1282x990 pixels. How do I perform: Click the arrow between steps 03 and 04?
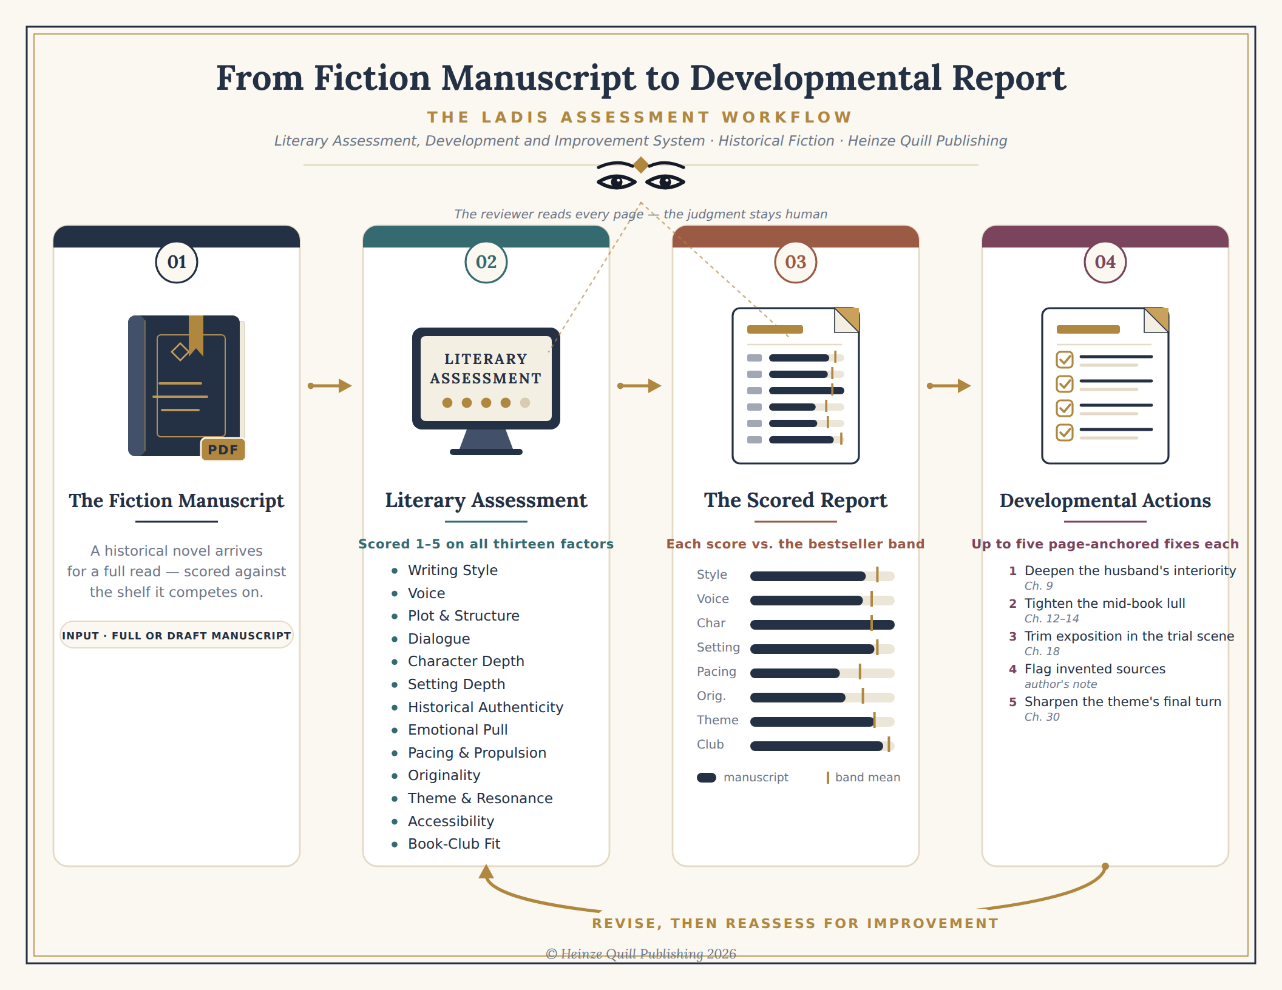pos(949,386)
